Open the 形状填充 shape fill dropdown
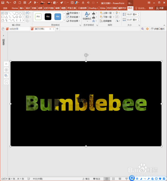 click(73, 13)
